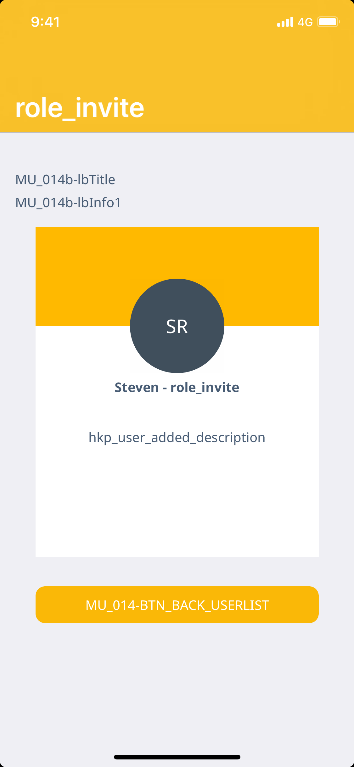Tap the 9:41 clock in status bar
This screenshot has height=767, width=354.
tap(45, 22)
